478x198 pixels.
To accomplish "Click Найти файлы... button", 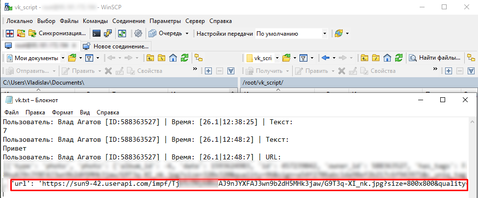I will pos(435,58).
